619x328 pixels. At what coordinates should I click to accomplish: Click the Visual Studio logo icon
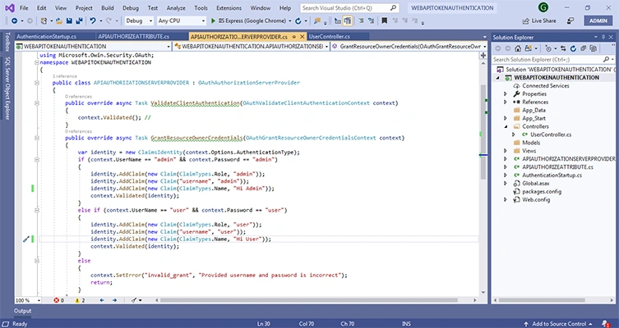10,8
